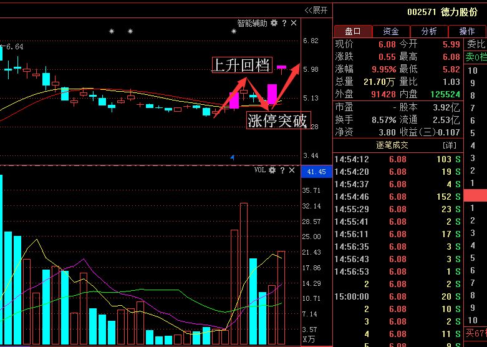Open the 操作 tab
The width and height of the screenshot is (487, 347).
click(x=467, y=31)
